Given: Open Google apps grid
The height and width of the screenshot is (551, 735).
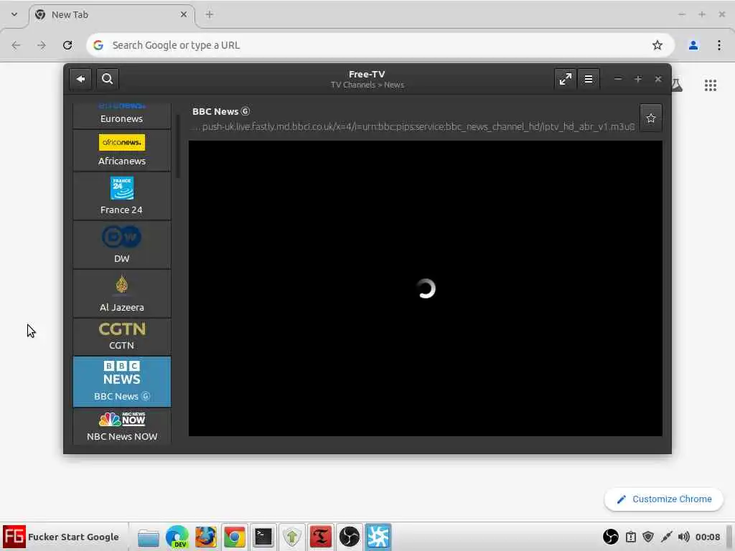Looking at the screenshot, I should click(710, 85).
